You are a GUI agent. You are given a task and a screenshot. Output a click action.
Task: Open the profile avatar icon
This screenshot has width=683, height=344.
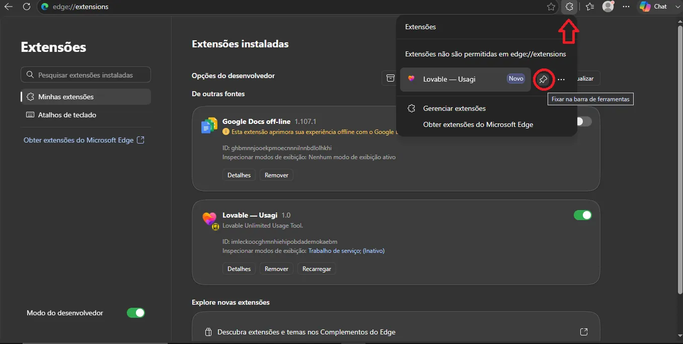click(x=608, y=7)
